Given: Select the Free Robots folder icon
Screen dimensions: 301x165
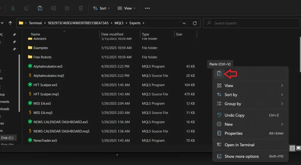Looking at the screenshot, I should point(30,57).
